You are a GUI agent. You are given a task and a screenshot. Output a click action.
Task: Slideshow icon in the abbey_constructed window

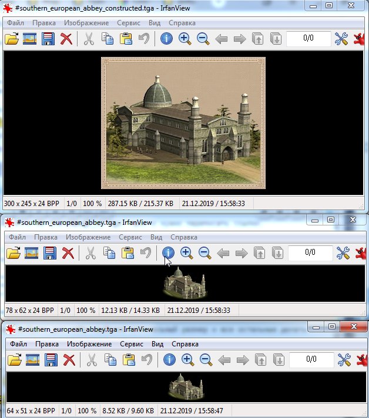click(29, 39)
